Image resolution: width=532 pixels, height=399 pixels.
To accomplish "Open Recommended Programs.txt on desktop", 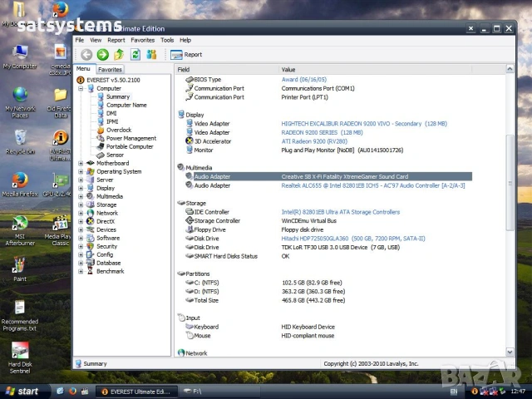I will 20,316.
